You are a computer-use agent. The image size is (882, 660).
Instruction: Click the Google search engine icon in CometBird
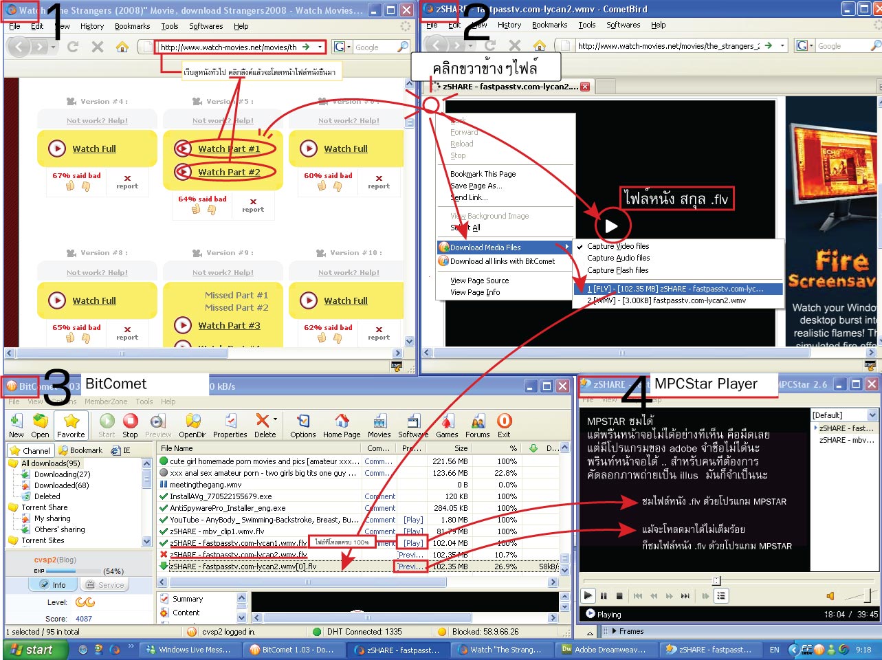pos(802,45)
